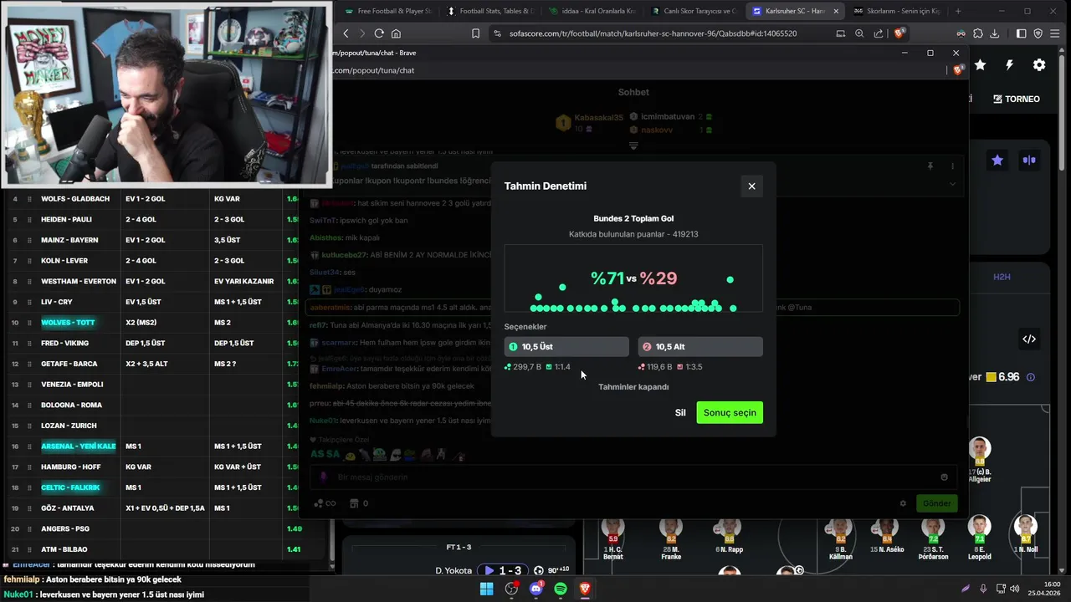Switch to the iddaa - Kral Oranlarla tab
The image size is (1071, 602).
tap(592, 11)
